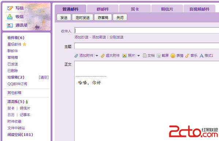This screenshot has width=219, height=141.
Task: Click inside the 正文 message body area
Action: coord(147,101)
